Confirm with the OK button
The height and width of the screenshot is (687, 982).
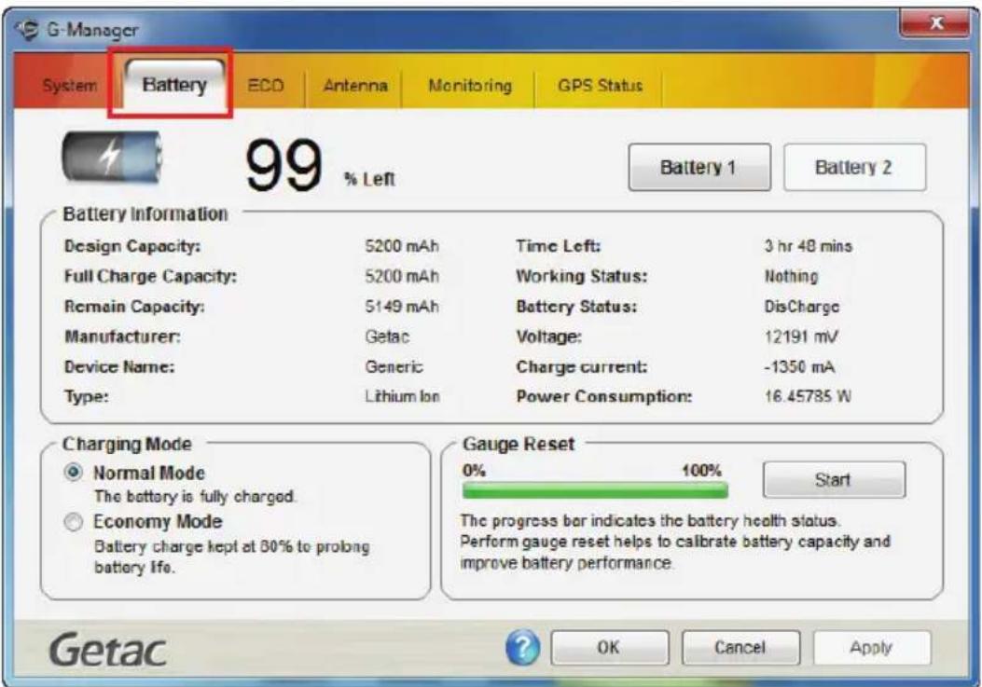tap(609, 648)
